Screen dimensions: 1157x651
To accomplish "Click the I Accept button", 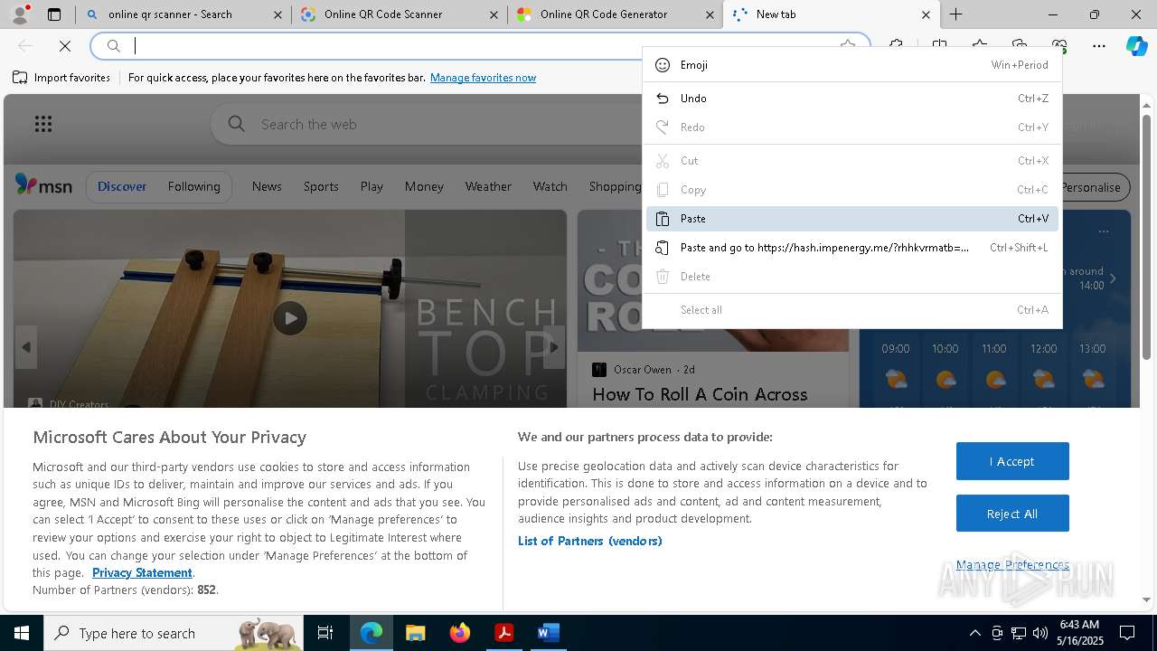I will click(x=1012, y=461).
